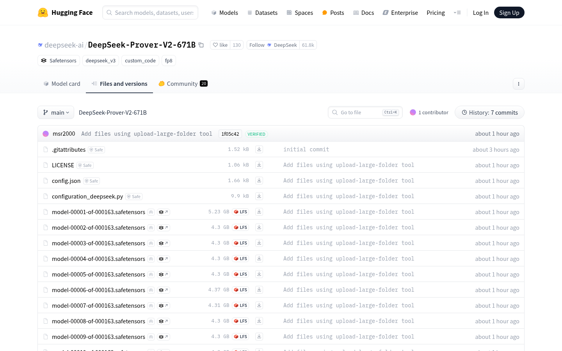This screenshot has height=351, width=562.
Task: Download configuration_deepseek.py
Action: click(259, 196)
